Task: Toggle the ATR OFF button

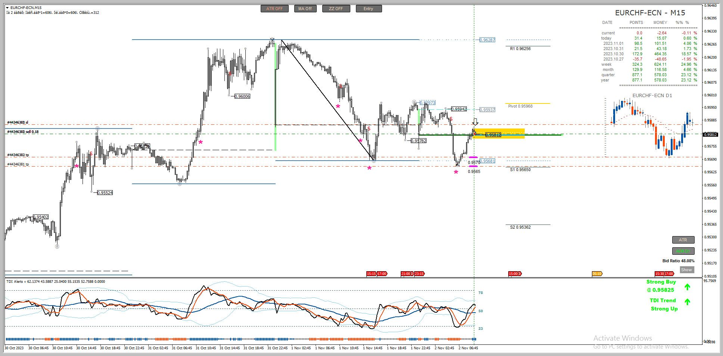Action: (274, 9)
